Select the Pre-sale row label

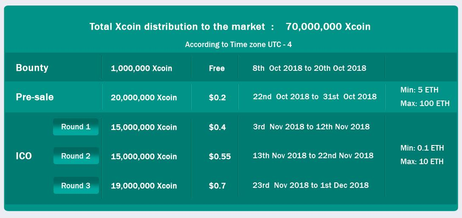click(35, 97)
